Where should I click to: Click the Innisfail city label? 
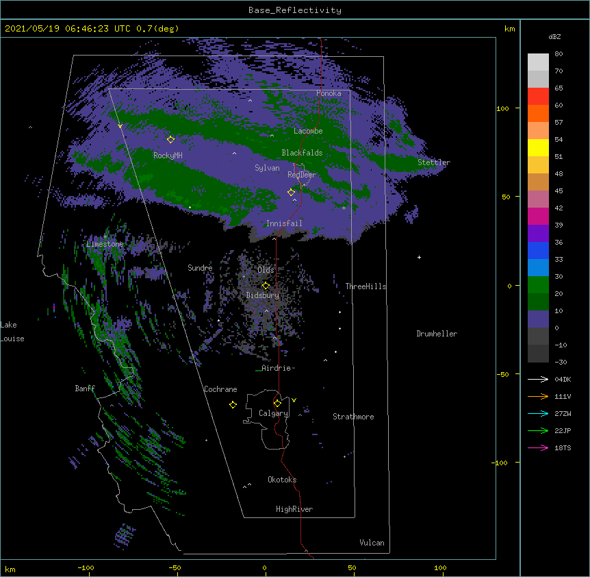tap(284, 223)
